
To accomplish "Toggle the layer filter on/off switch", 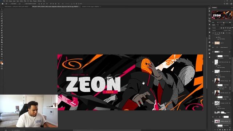I will point(232,28).
